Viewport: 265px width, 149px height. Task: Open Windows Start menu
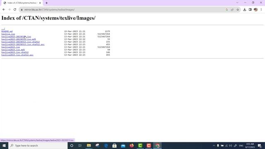click(4, 145)
